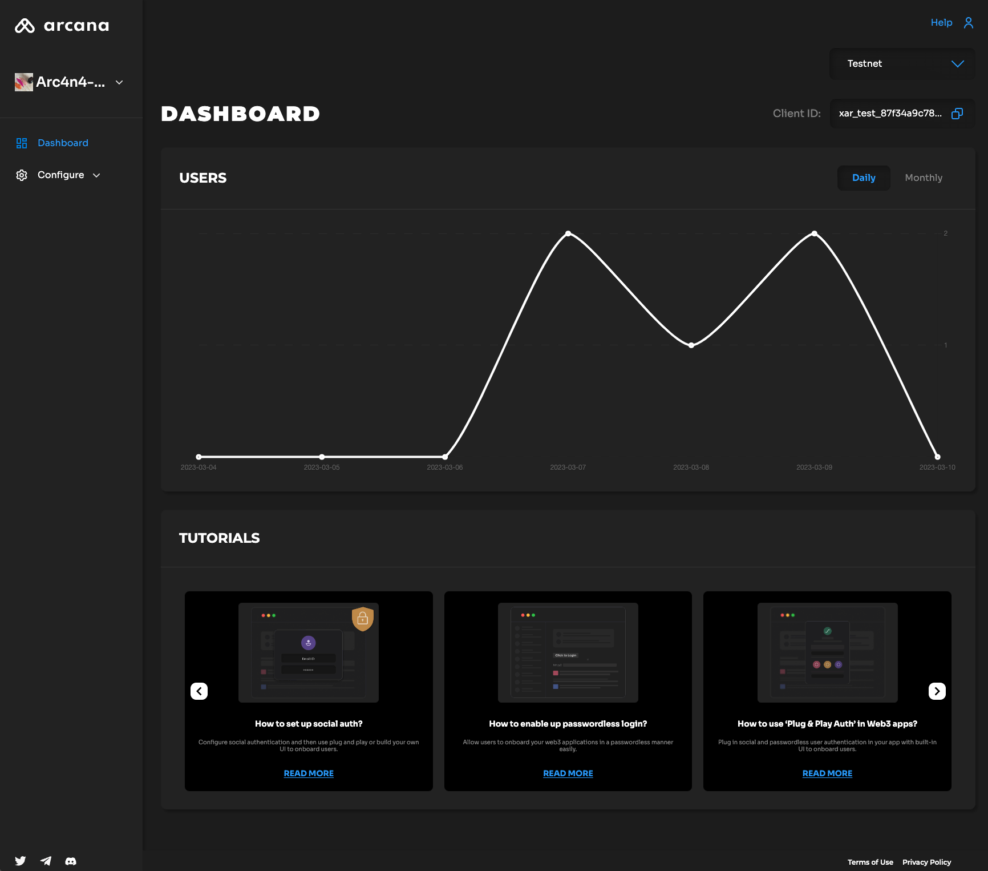Open the passwordless login tutorial thumbnail
The image size is (988, 871).
[568, 652]
